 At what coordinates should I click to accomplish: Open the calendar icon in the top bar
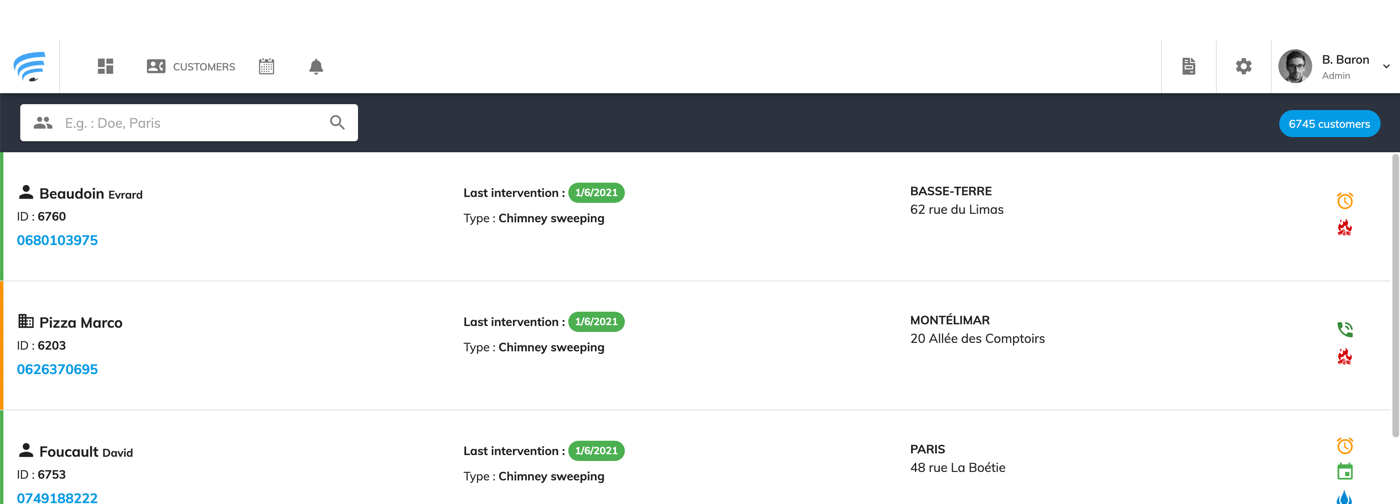(266, 66)
